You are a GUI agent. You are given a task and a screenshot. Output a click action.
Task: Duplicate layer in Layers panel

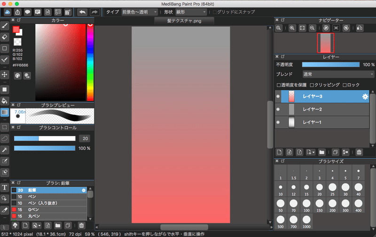pyautogui.click(x=336, y=152)
